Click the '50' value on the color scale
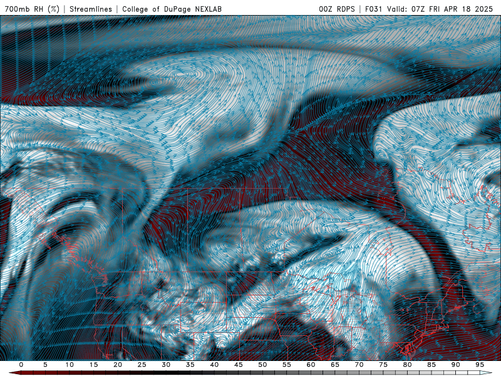Image resolution: width=501 pixels, height=376 pixels. click(x=262, y=365)
